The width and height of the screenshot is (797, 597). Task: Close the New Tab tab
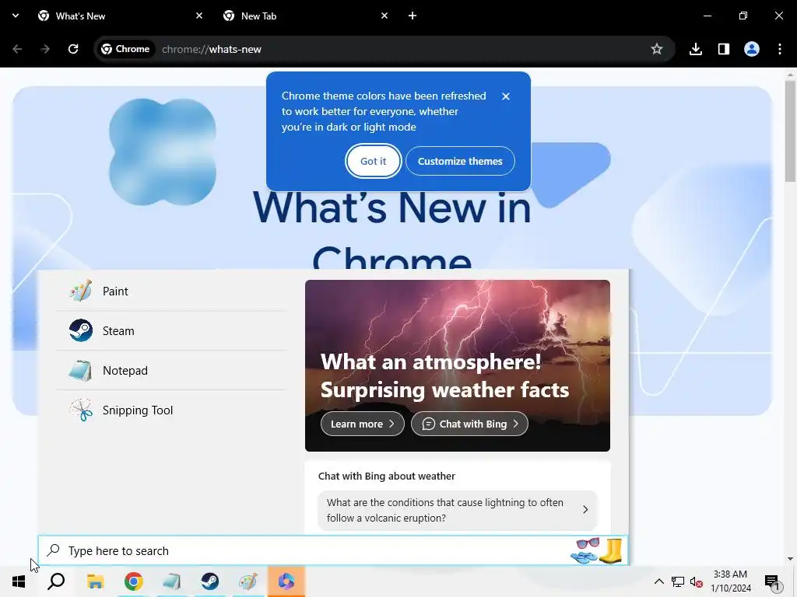click(384, 16)
